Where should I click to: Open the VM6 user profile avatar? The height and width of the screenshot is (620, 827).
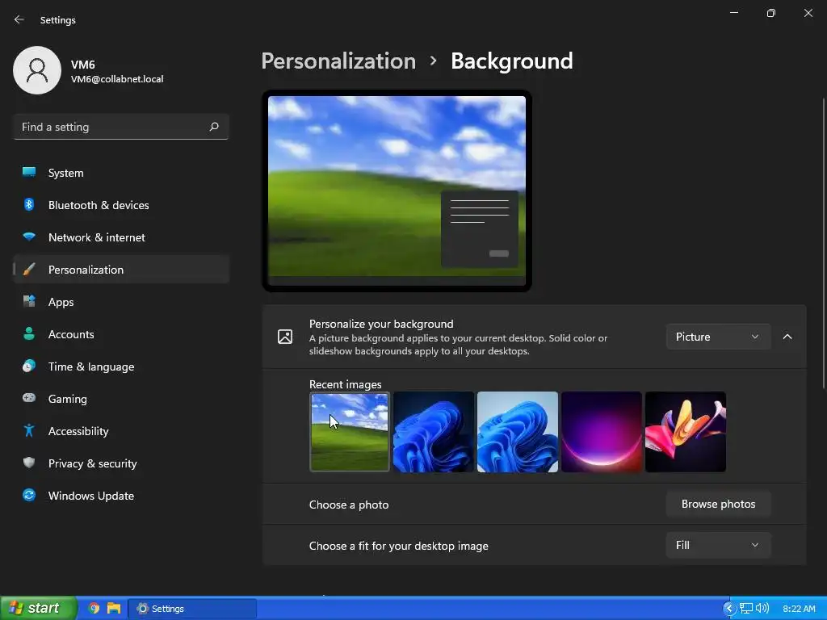37,70
